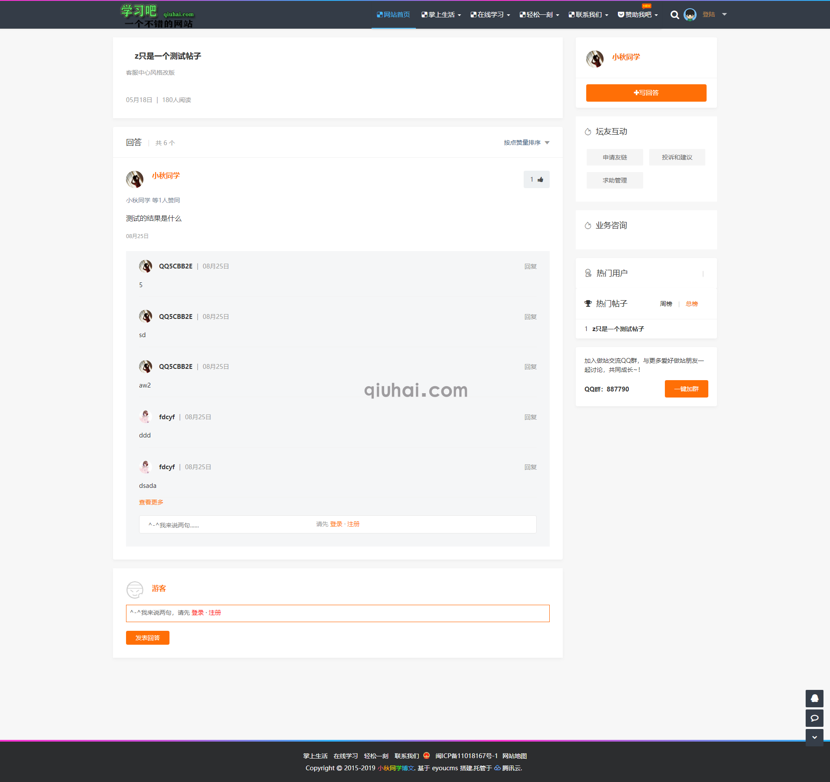Screen dimensions: 830x782
Task: Click 小秋同学 avatar in sidebar
Action: click(x=594, y=59)
